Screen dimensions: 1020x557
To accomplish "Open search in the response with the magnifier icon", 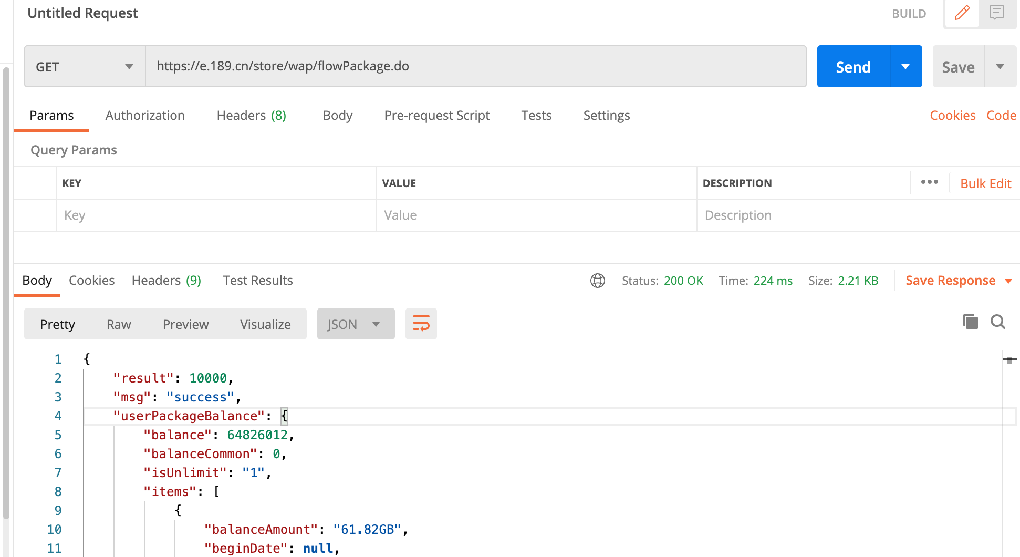I will point(998,322).
